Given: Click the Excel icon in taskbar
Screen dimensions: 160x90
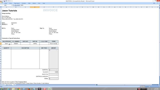Looking at the screenshot, I should tap(49, 89).
